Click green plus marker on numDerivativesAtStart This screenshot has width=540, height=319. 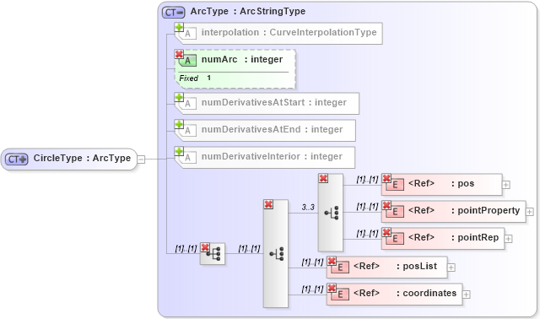tap(179, 97)
